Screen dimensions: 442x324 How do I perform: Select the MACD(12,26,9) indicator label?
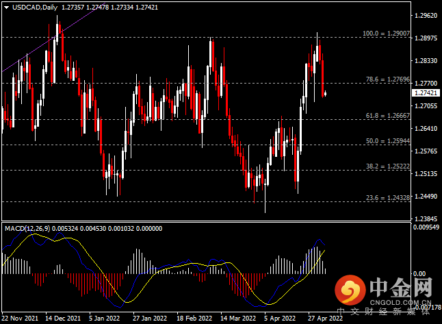(27, 229)
